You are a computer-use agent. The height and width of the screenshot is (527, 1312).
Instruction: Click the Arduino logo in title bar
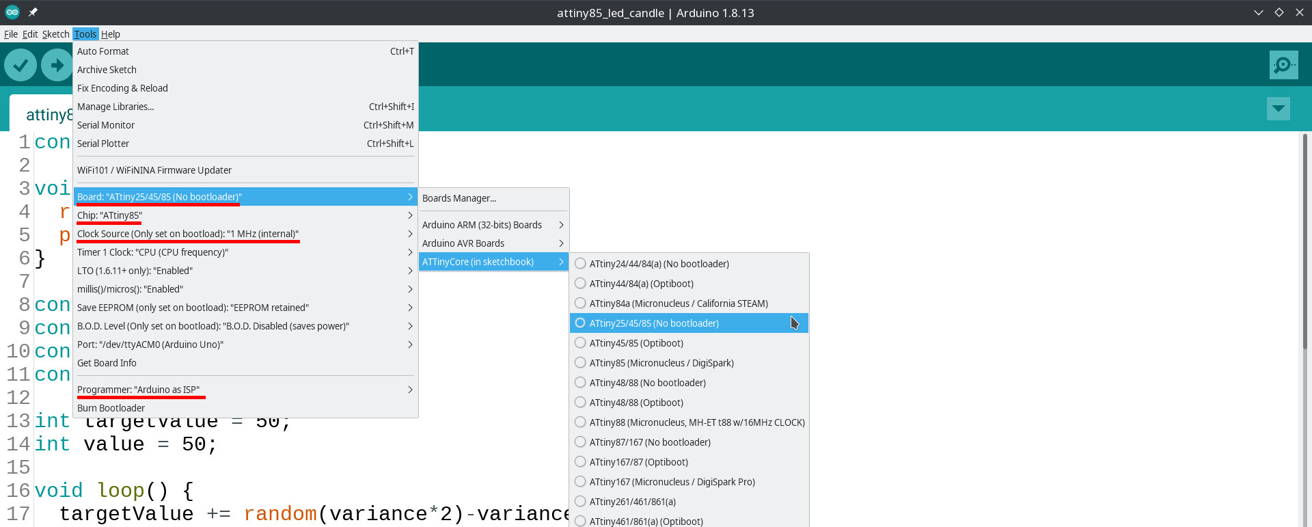point(12,12)
